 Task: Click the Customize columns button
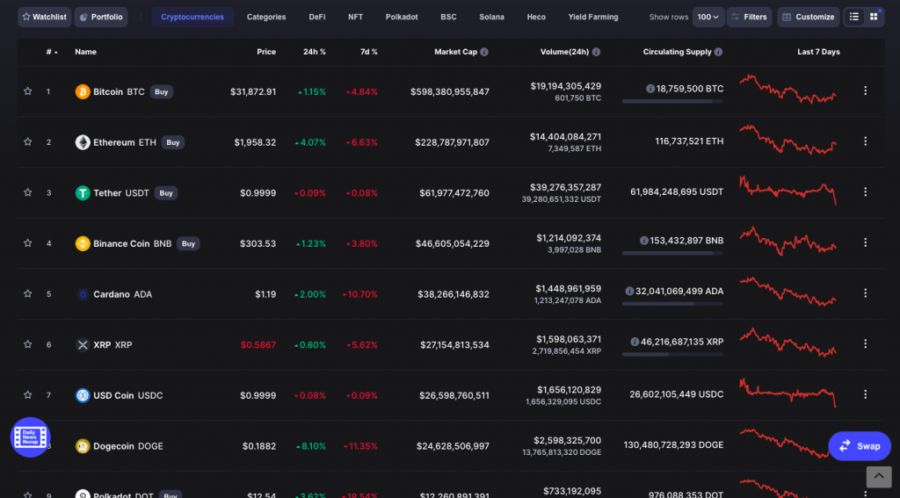(809, 18)
